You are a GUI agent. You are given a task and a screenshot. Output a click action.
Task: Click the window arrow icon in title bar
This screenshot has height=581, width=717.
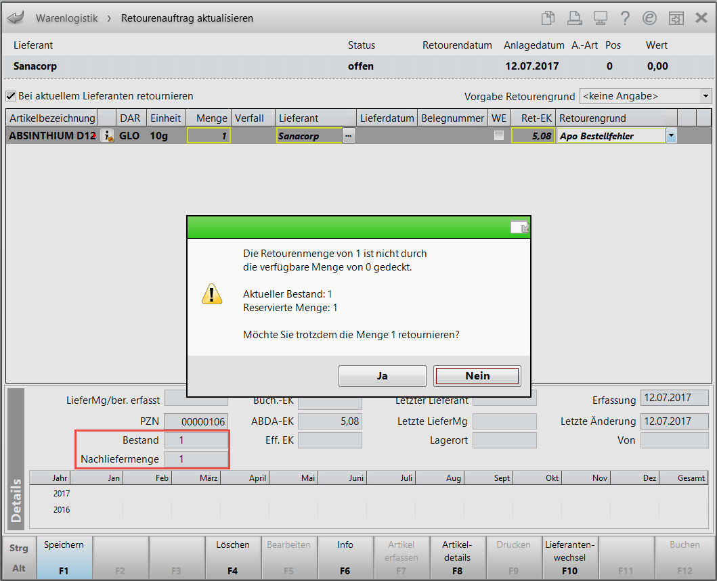tap(676, 18)
